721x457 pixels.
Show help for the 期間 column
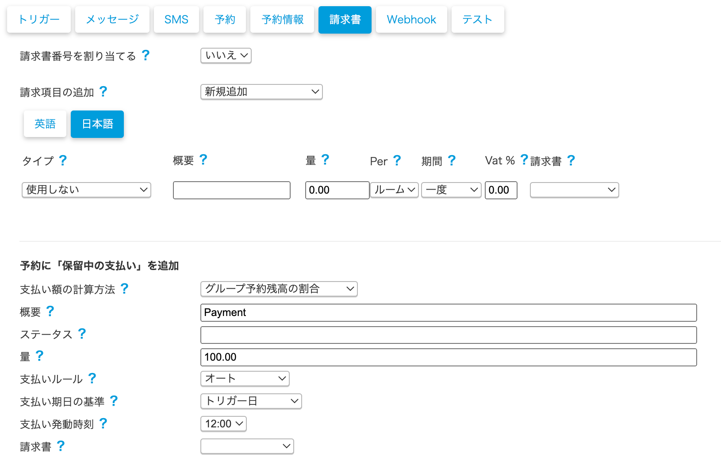pyautogui.click(x=451, y=160)
